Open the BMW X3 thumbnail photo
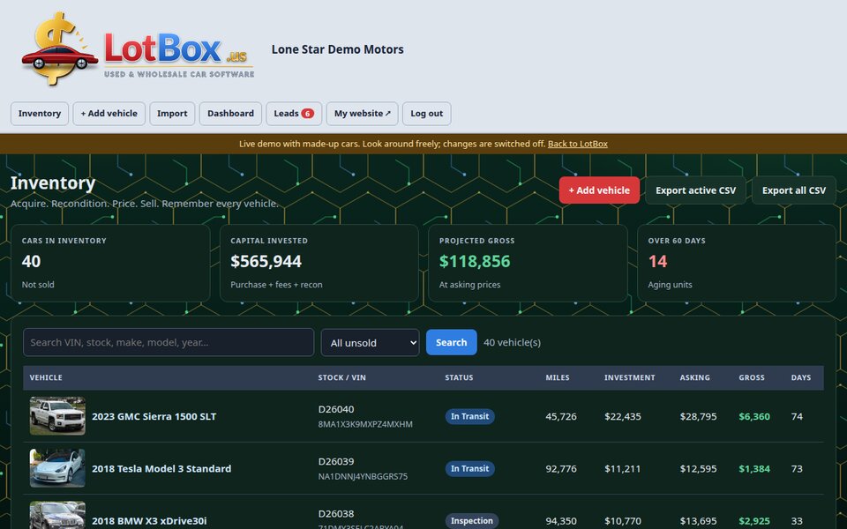This screenshot has height=529, width=847. tap(57, 516)
